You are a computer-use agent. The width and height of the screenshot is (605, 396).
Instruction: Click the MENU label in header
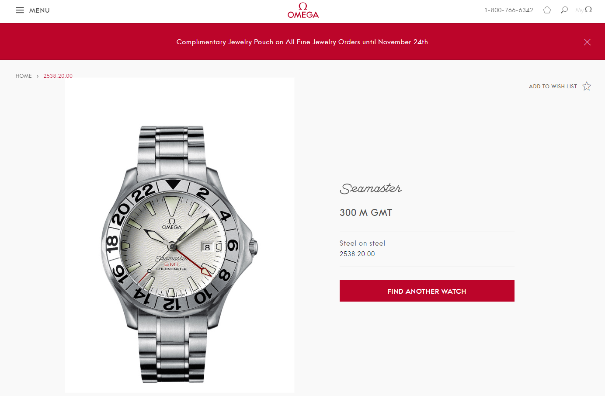39,10
